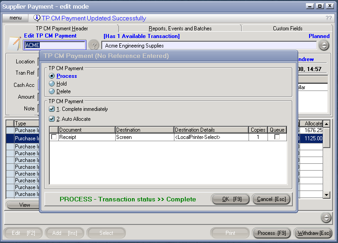Minimize the Supplier Payment window
The image size is (338, 243).
coord(310,6)
